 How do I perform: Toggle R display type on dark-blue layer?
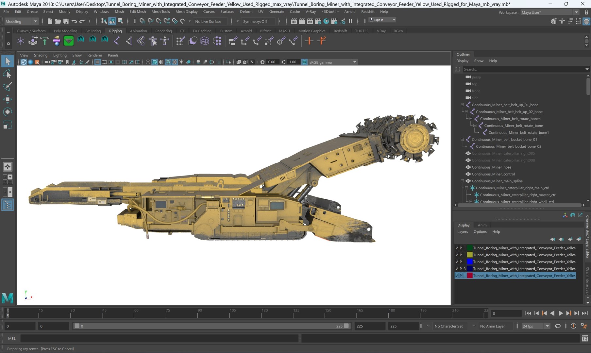464,269
